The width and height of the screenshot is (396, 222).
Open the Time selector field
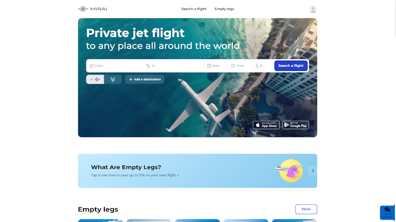pyautogui.click(x=240, y=66)
